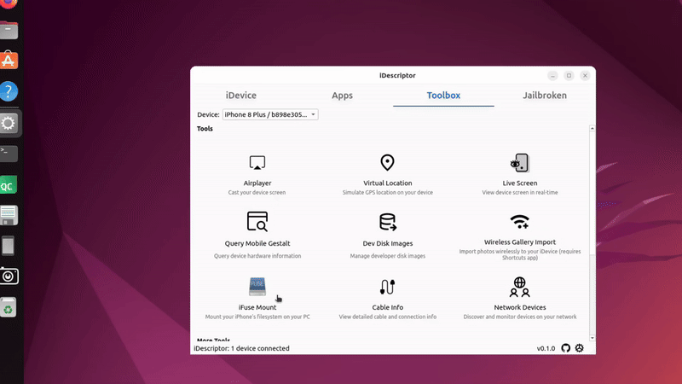Open Help from the Ubuntu dock
The height and width of the screenshot is (384, 682).
[x=9, y=91]
